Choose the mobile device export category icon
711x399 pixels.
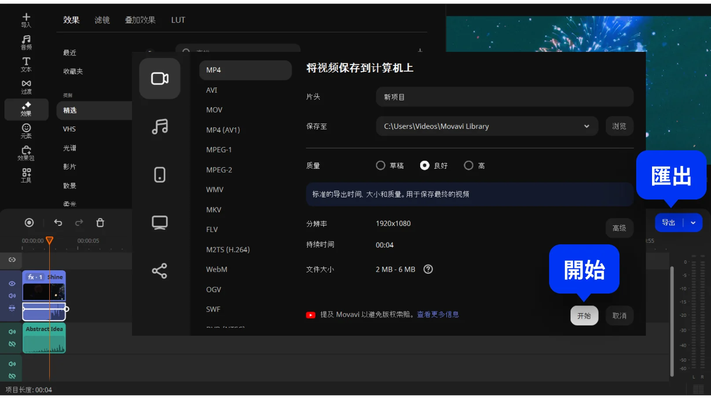click(160, 174)
